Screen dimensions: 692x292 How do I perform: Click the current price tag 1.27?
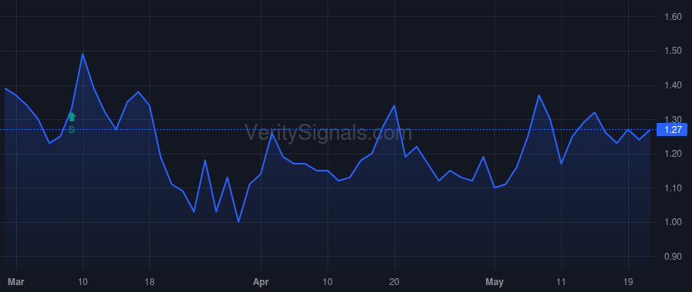pos(672,130)
